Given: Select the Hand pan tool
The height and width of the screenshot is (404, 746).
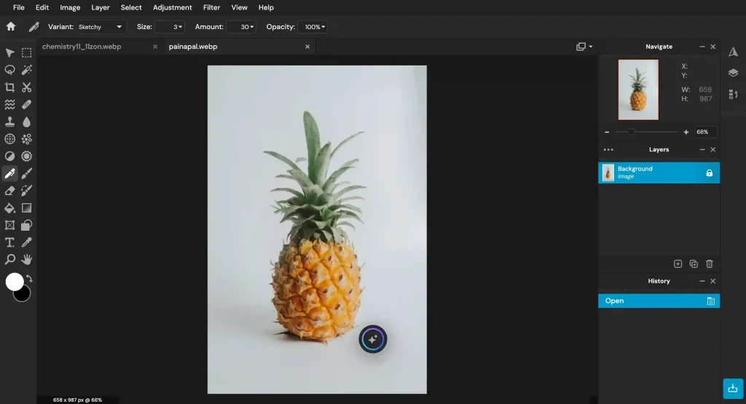Looking at the screenshot, I should pos(27,260).
